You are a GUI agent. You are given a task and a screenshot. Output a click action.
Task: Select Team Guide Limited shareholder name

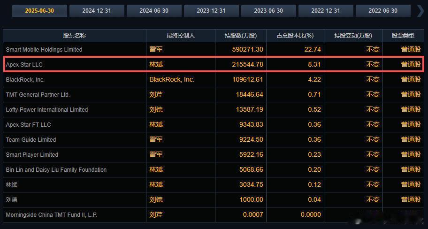(x=31, y=140)
